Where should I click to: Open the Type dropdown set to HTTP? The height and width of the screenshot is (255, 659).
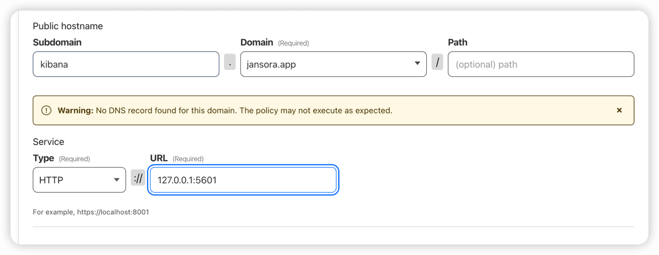(79, 180)
